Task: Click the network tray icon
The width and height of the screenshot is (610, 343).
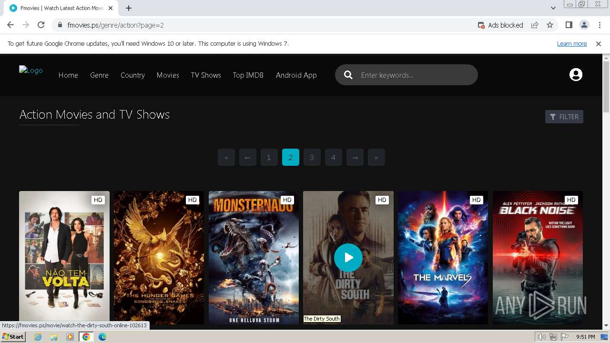Action: 553,337
